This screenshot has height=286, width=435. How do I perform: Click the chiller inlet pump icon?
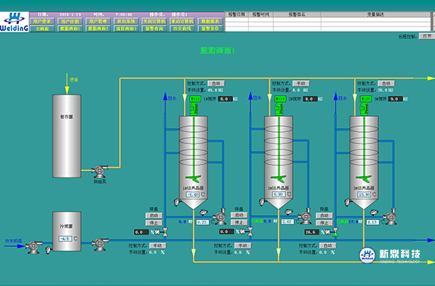tap(33, 247)
